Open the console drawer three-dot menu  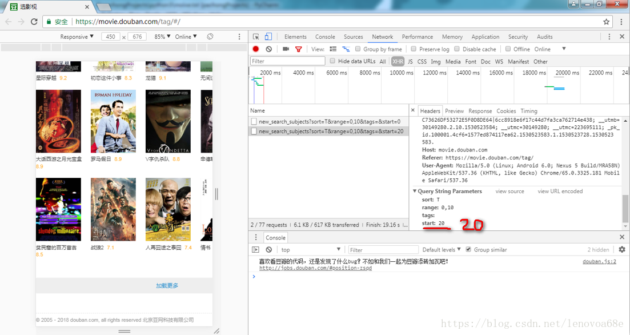click(x=255, y=237)
